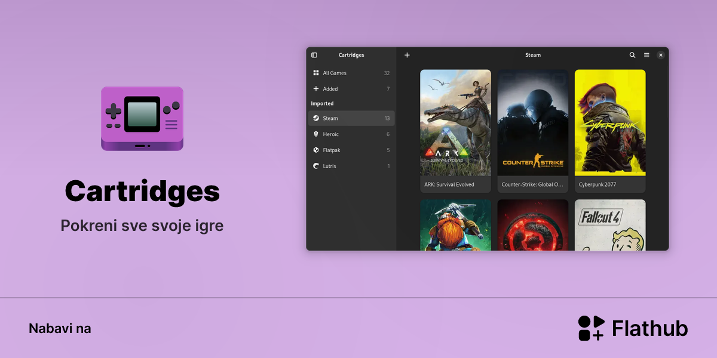Open the Fallout 4 cover
The image size is (717, 358).
point(610,225)
